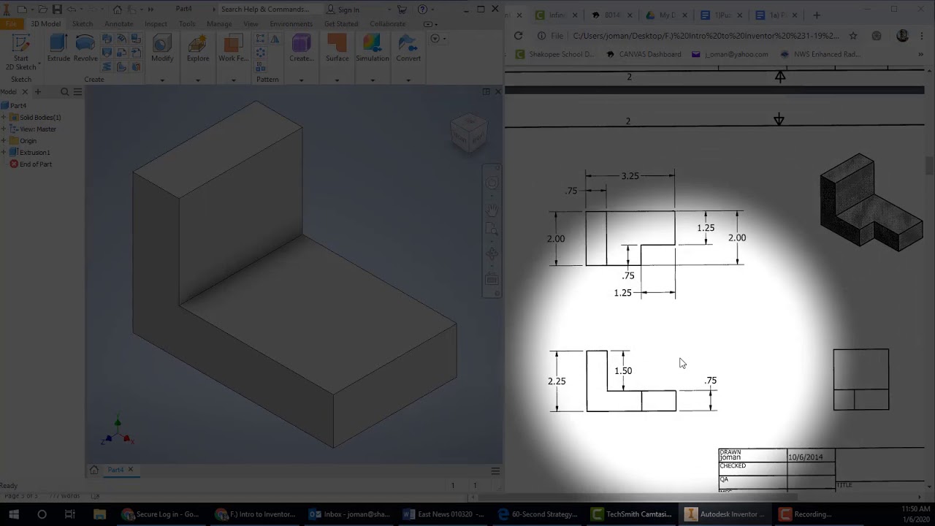Image resolution: width=935 pixels, height=526 pixels.
Task: Open the Explore panel
Action: click(198, 49)
